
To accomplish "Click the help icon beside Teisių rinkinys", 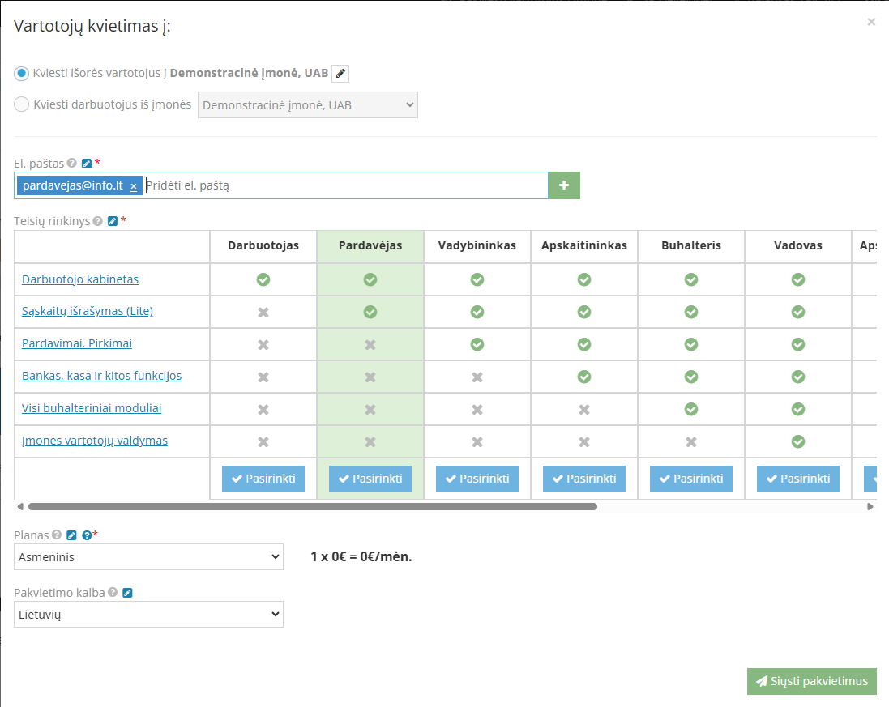I will [98, 221].
